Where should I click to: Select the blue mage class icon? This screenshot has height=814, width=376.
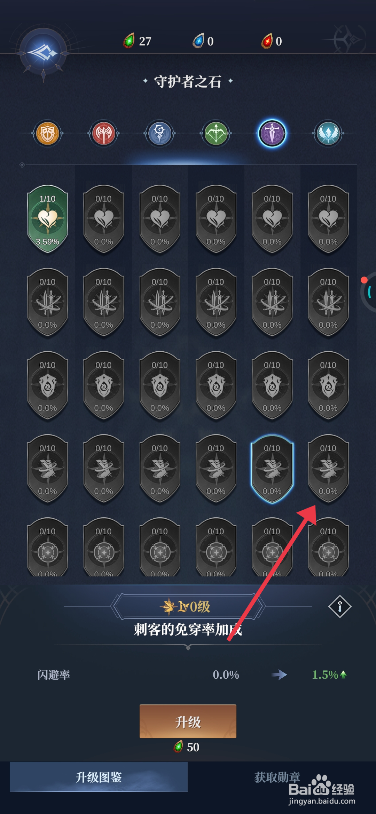[x=160, y=133]
